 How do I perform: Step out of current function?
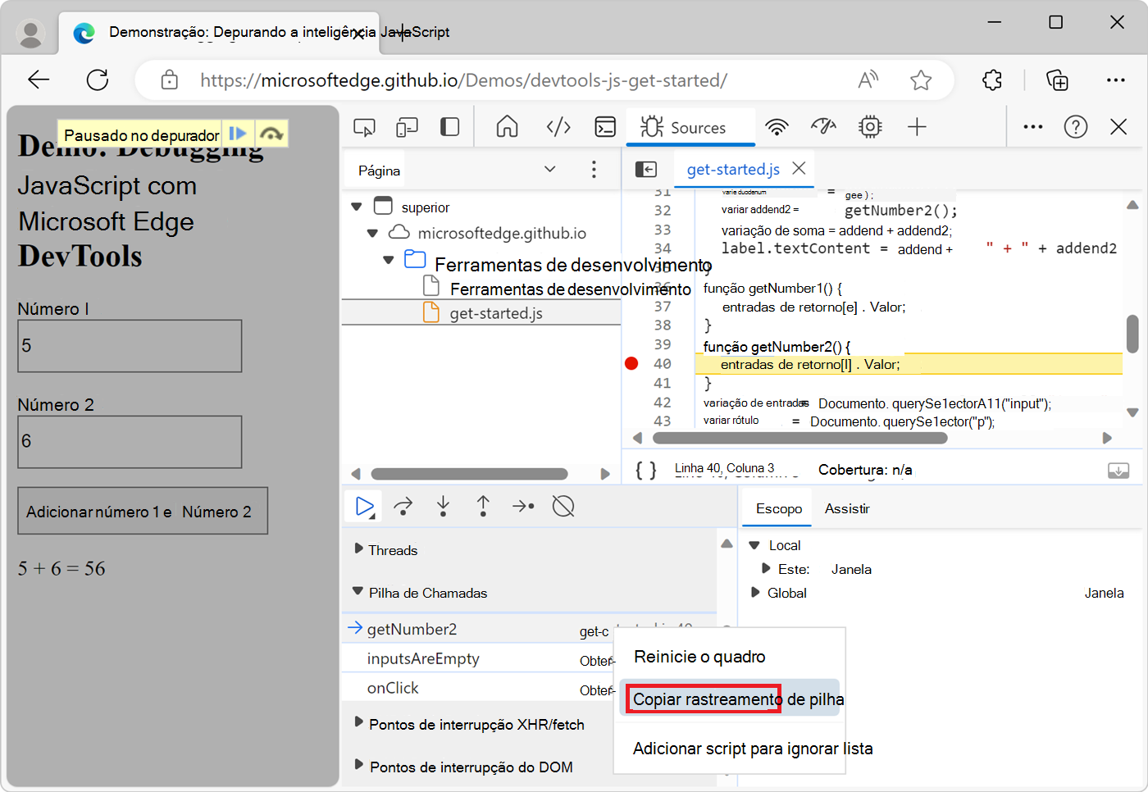[x=483, y=507]
